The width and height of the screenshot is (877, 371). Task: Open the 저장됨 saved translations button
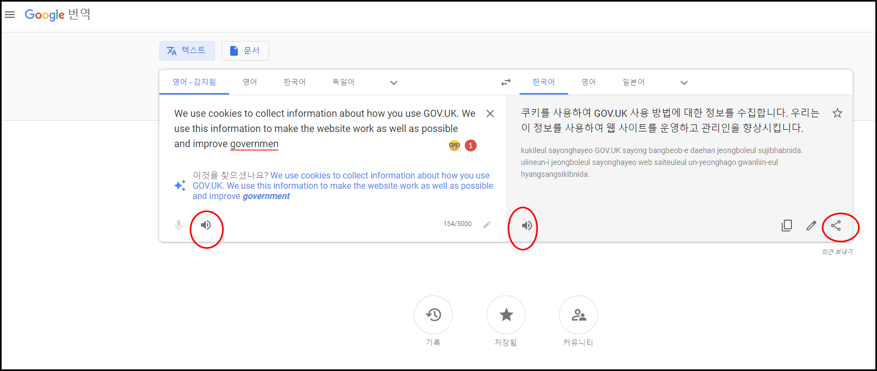506,315
